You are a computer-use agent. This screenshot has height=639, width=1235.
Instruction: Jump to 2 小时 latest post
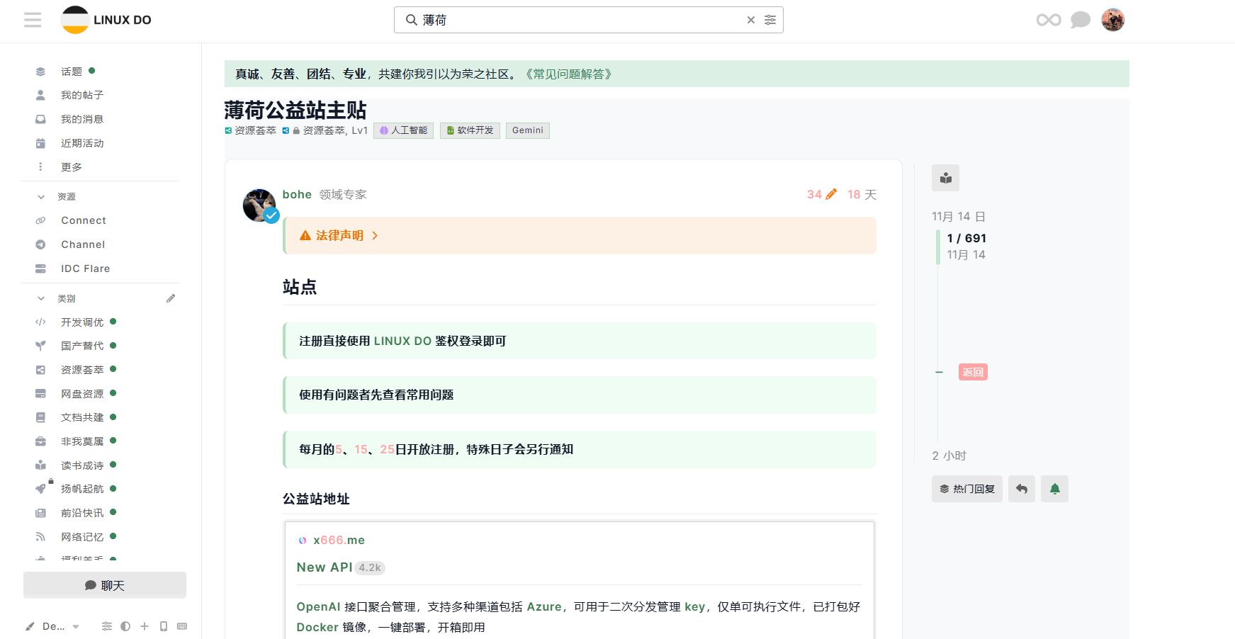(x=949, y=456)
